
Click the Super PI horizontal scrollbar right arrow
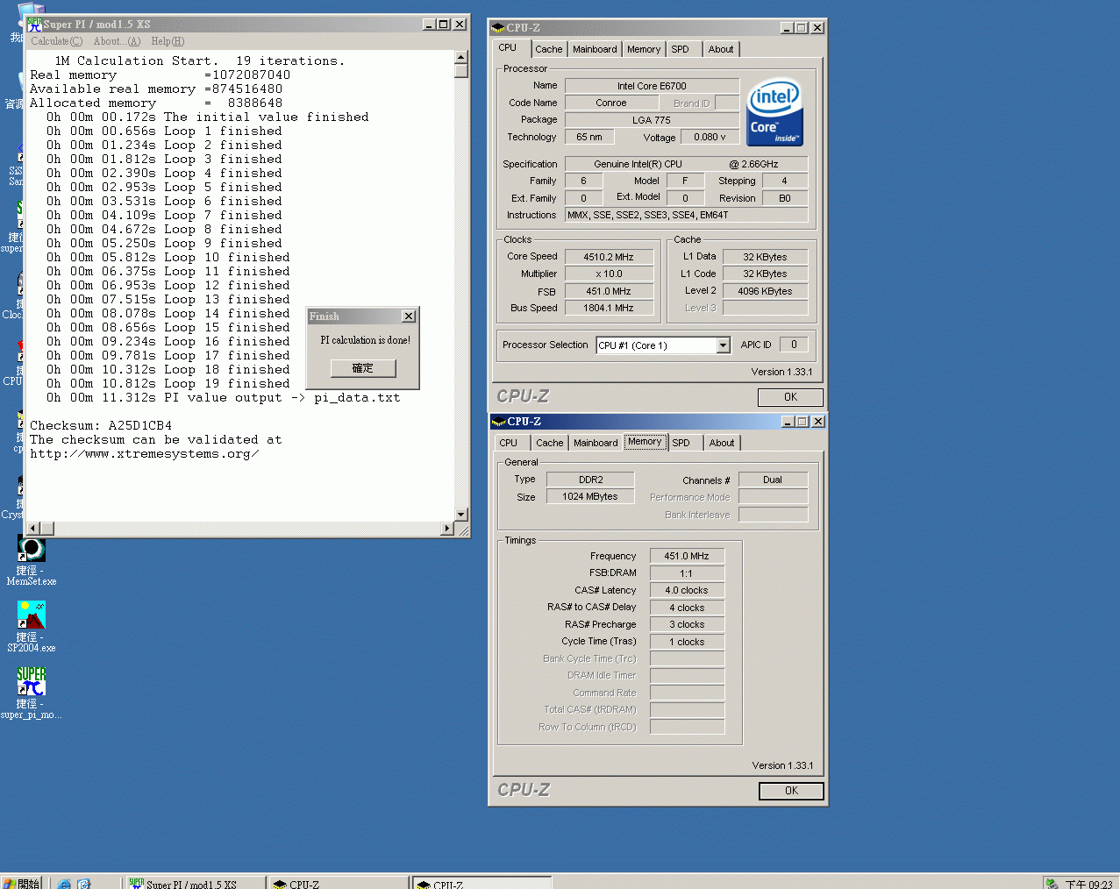point(447,529)
